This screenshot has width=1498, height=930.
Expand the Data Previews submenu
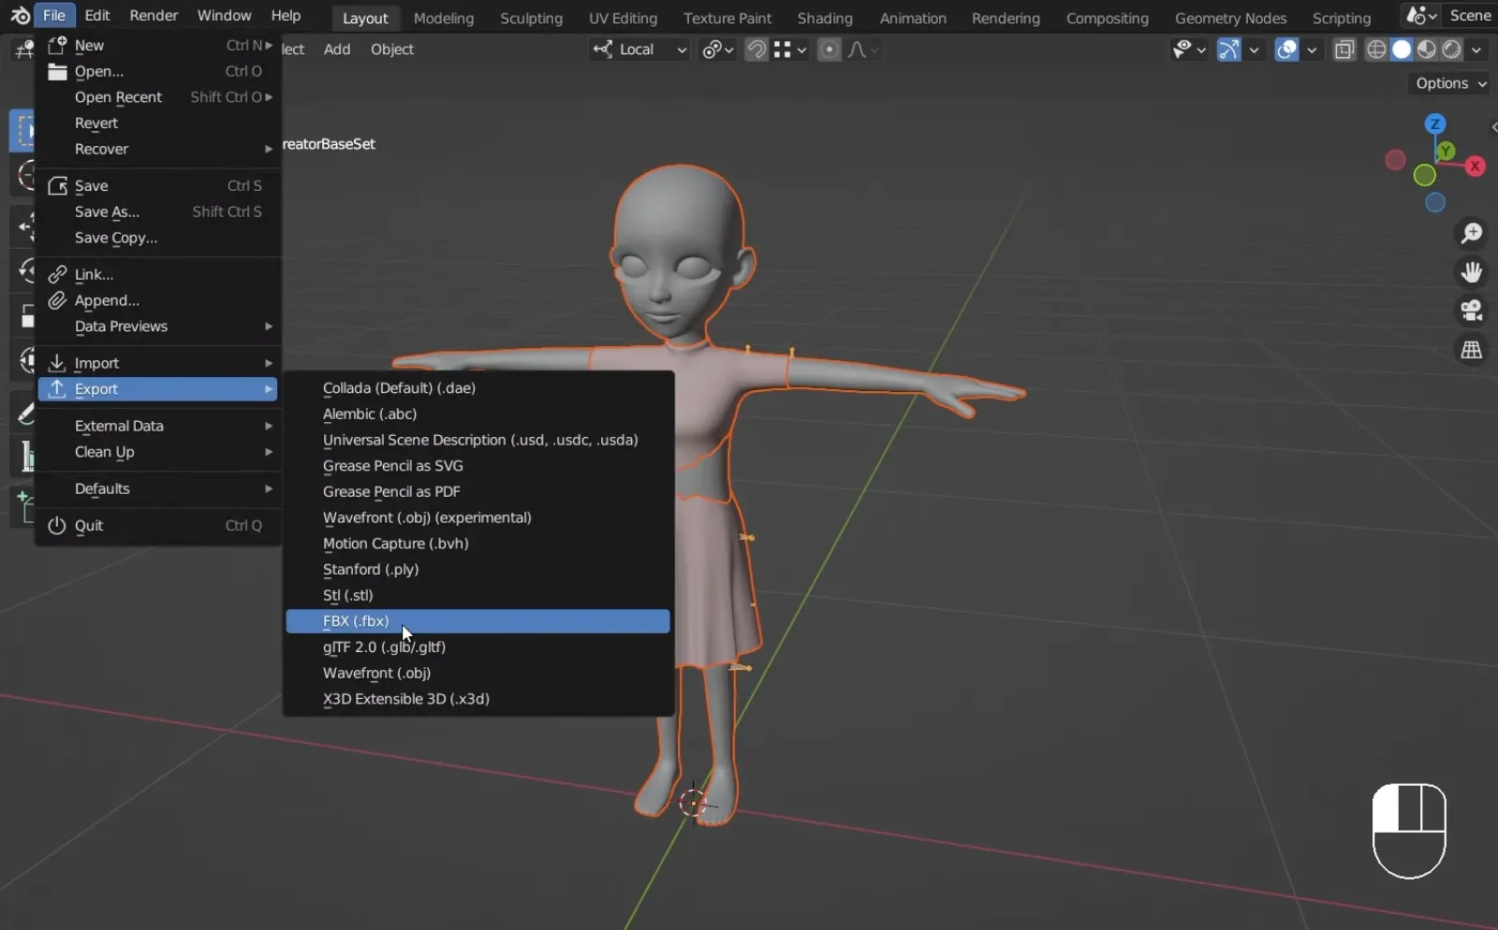coord(157,327)
